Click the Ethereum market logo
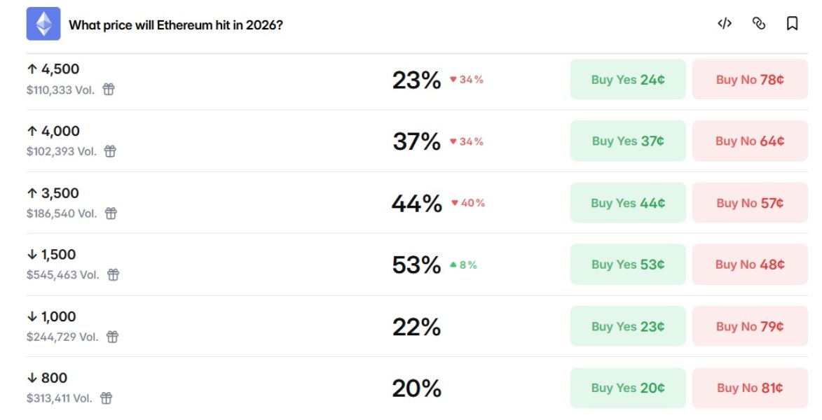Viewport: 822px width, 420px height. (43, 23)
